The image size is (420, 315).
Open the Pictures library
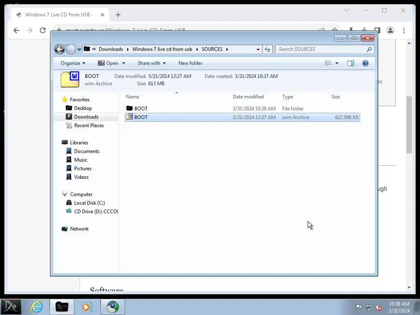tap(82, 169)
